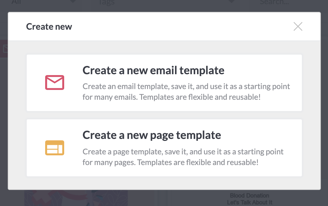Viewport: 328px width, 206px height.
Task: Expand the arrow beside the Tags filter
Action: coord(231,1)
